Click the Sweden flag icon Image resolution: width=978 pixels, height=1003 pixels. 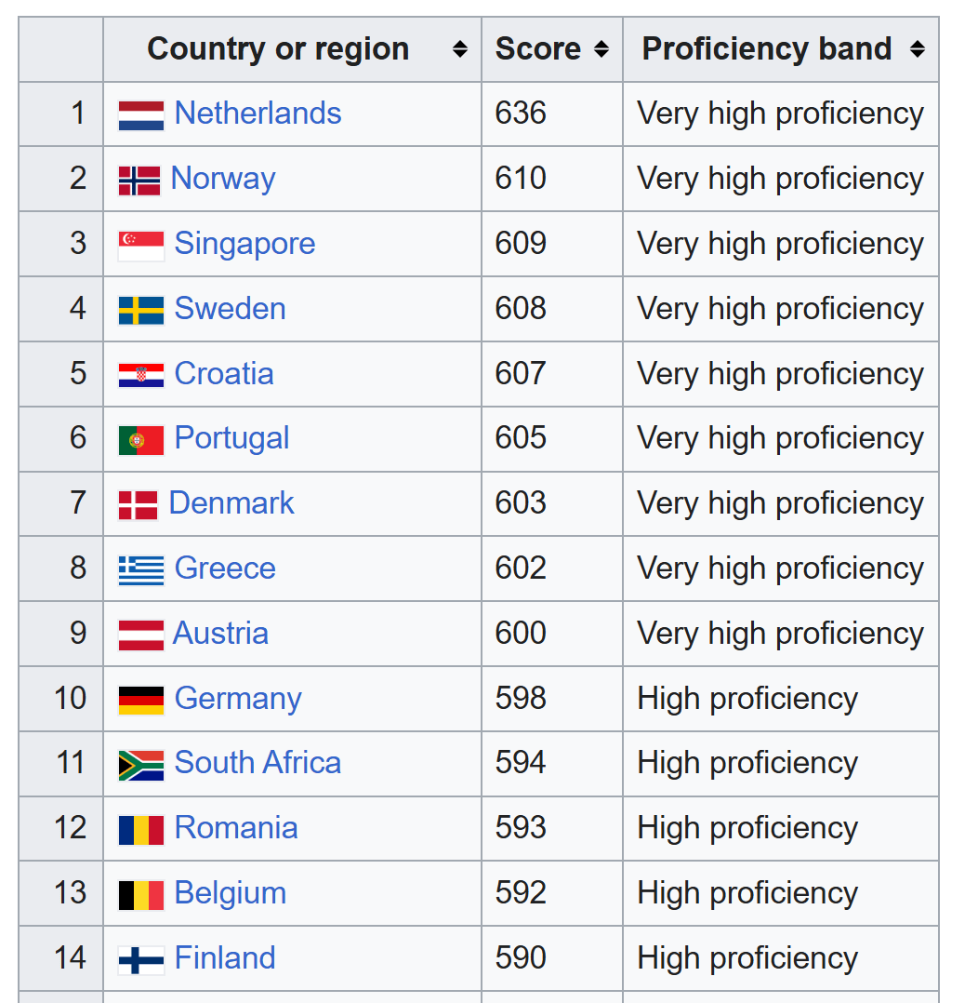(x=141, y=310)
